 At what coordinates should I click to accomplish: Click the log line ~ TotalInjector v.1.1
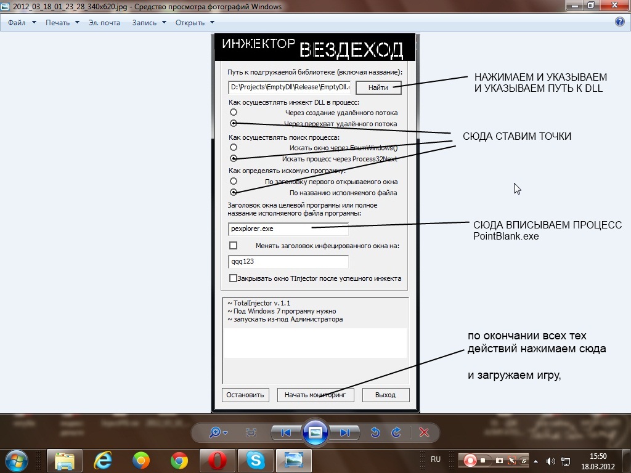point(259,303)
